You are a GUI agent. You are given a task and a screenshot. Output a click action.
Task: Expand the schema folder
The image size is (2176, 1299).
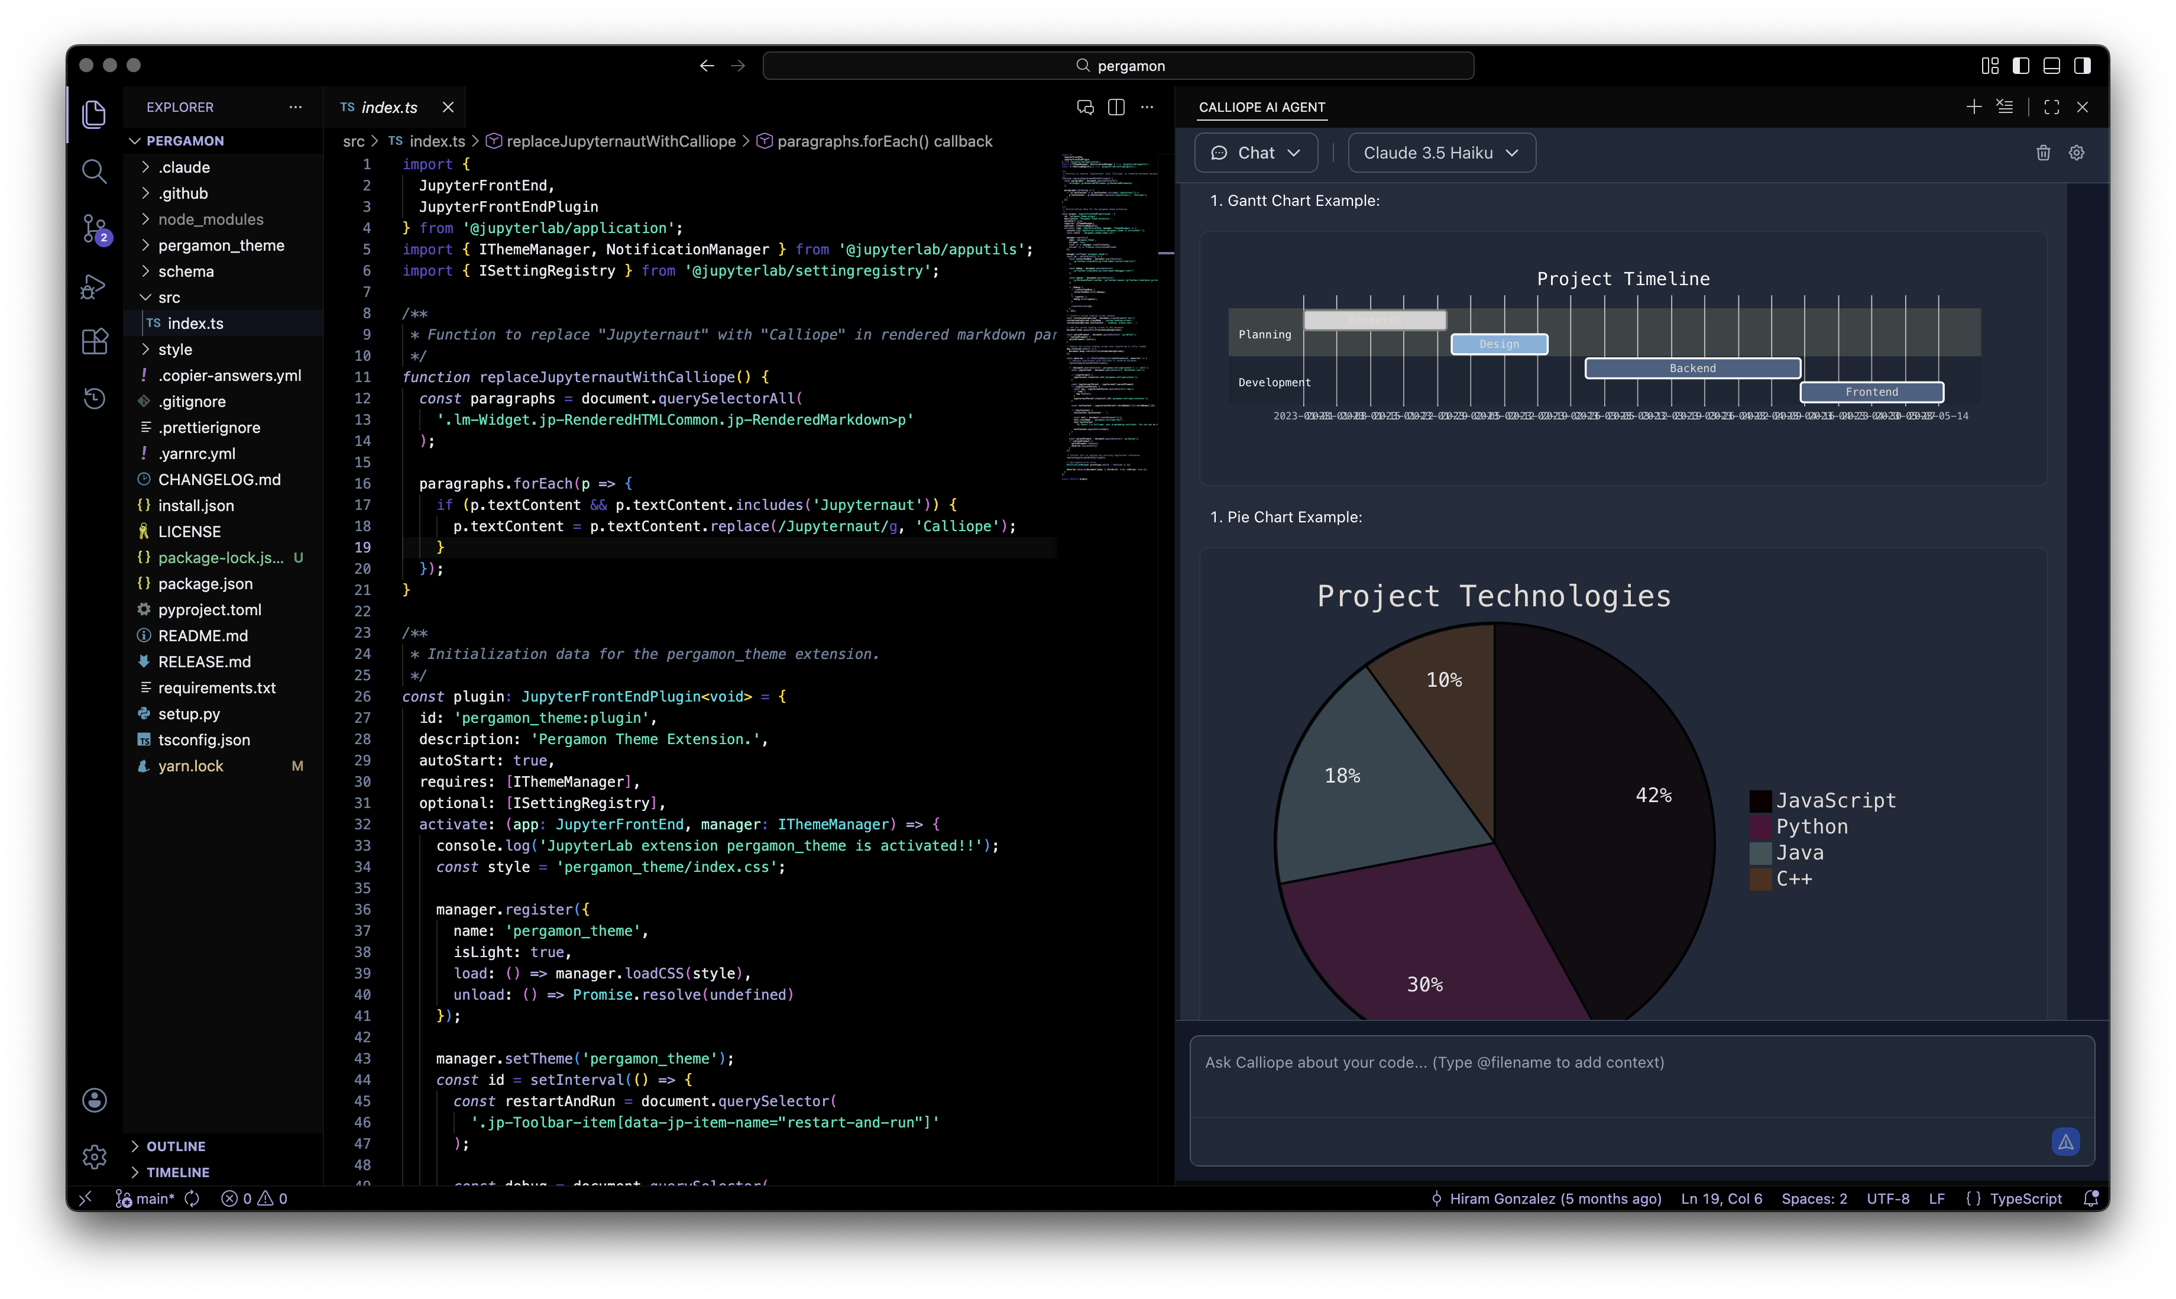click(224, 272)
